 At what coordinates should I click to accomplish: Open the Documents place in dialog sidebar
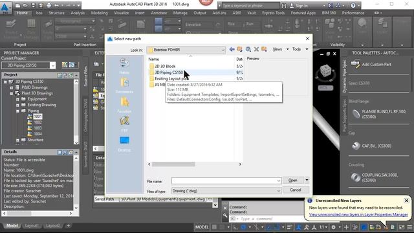click(124, 85)
